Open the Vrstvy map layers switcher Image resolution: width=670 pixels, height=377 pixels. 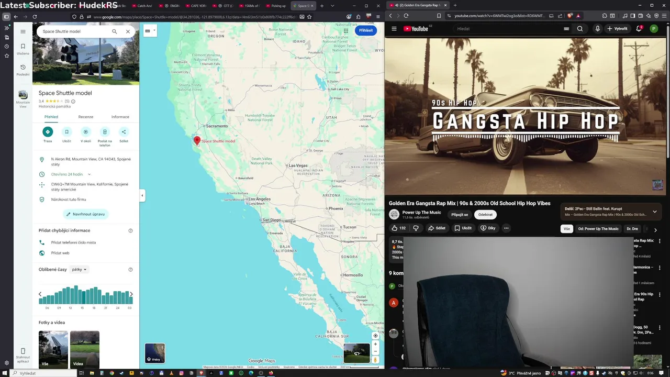pyautogui.click(x=155, y=353)
